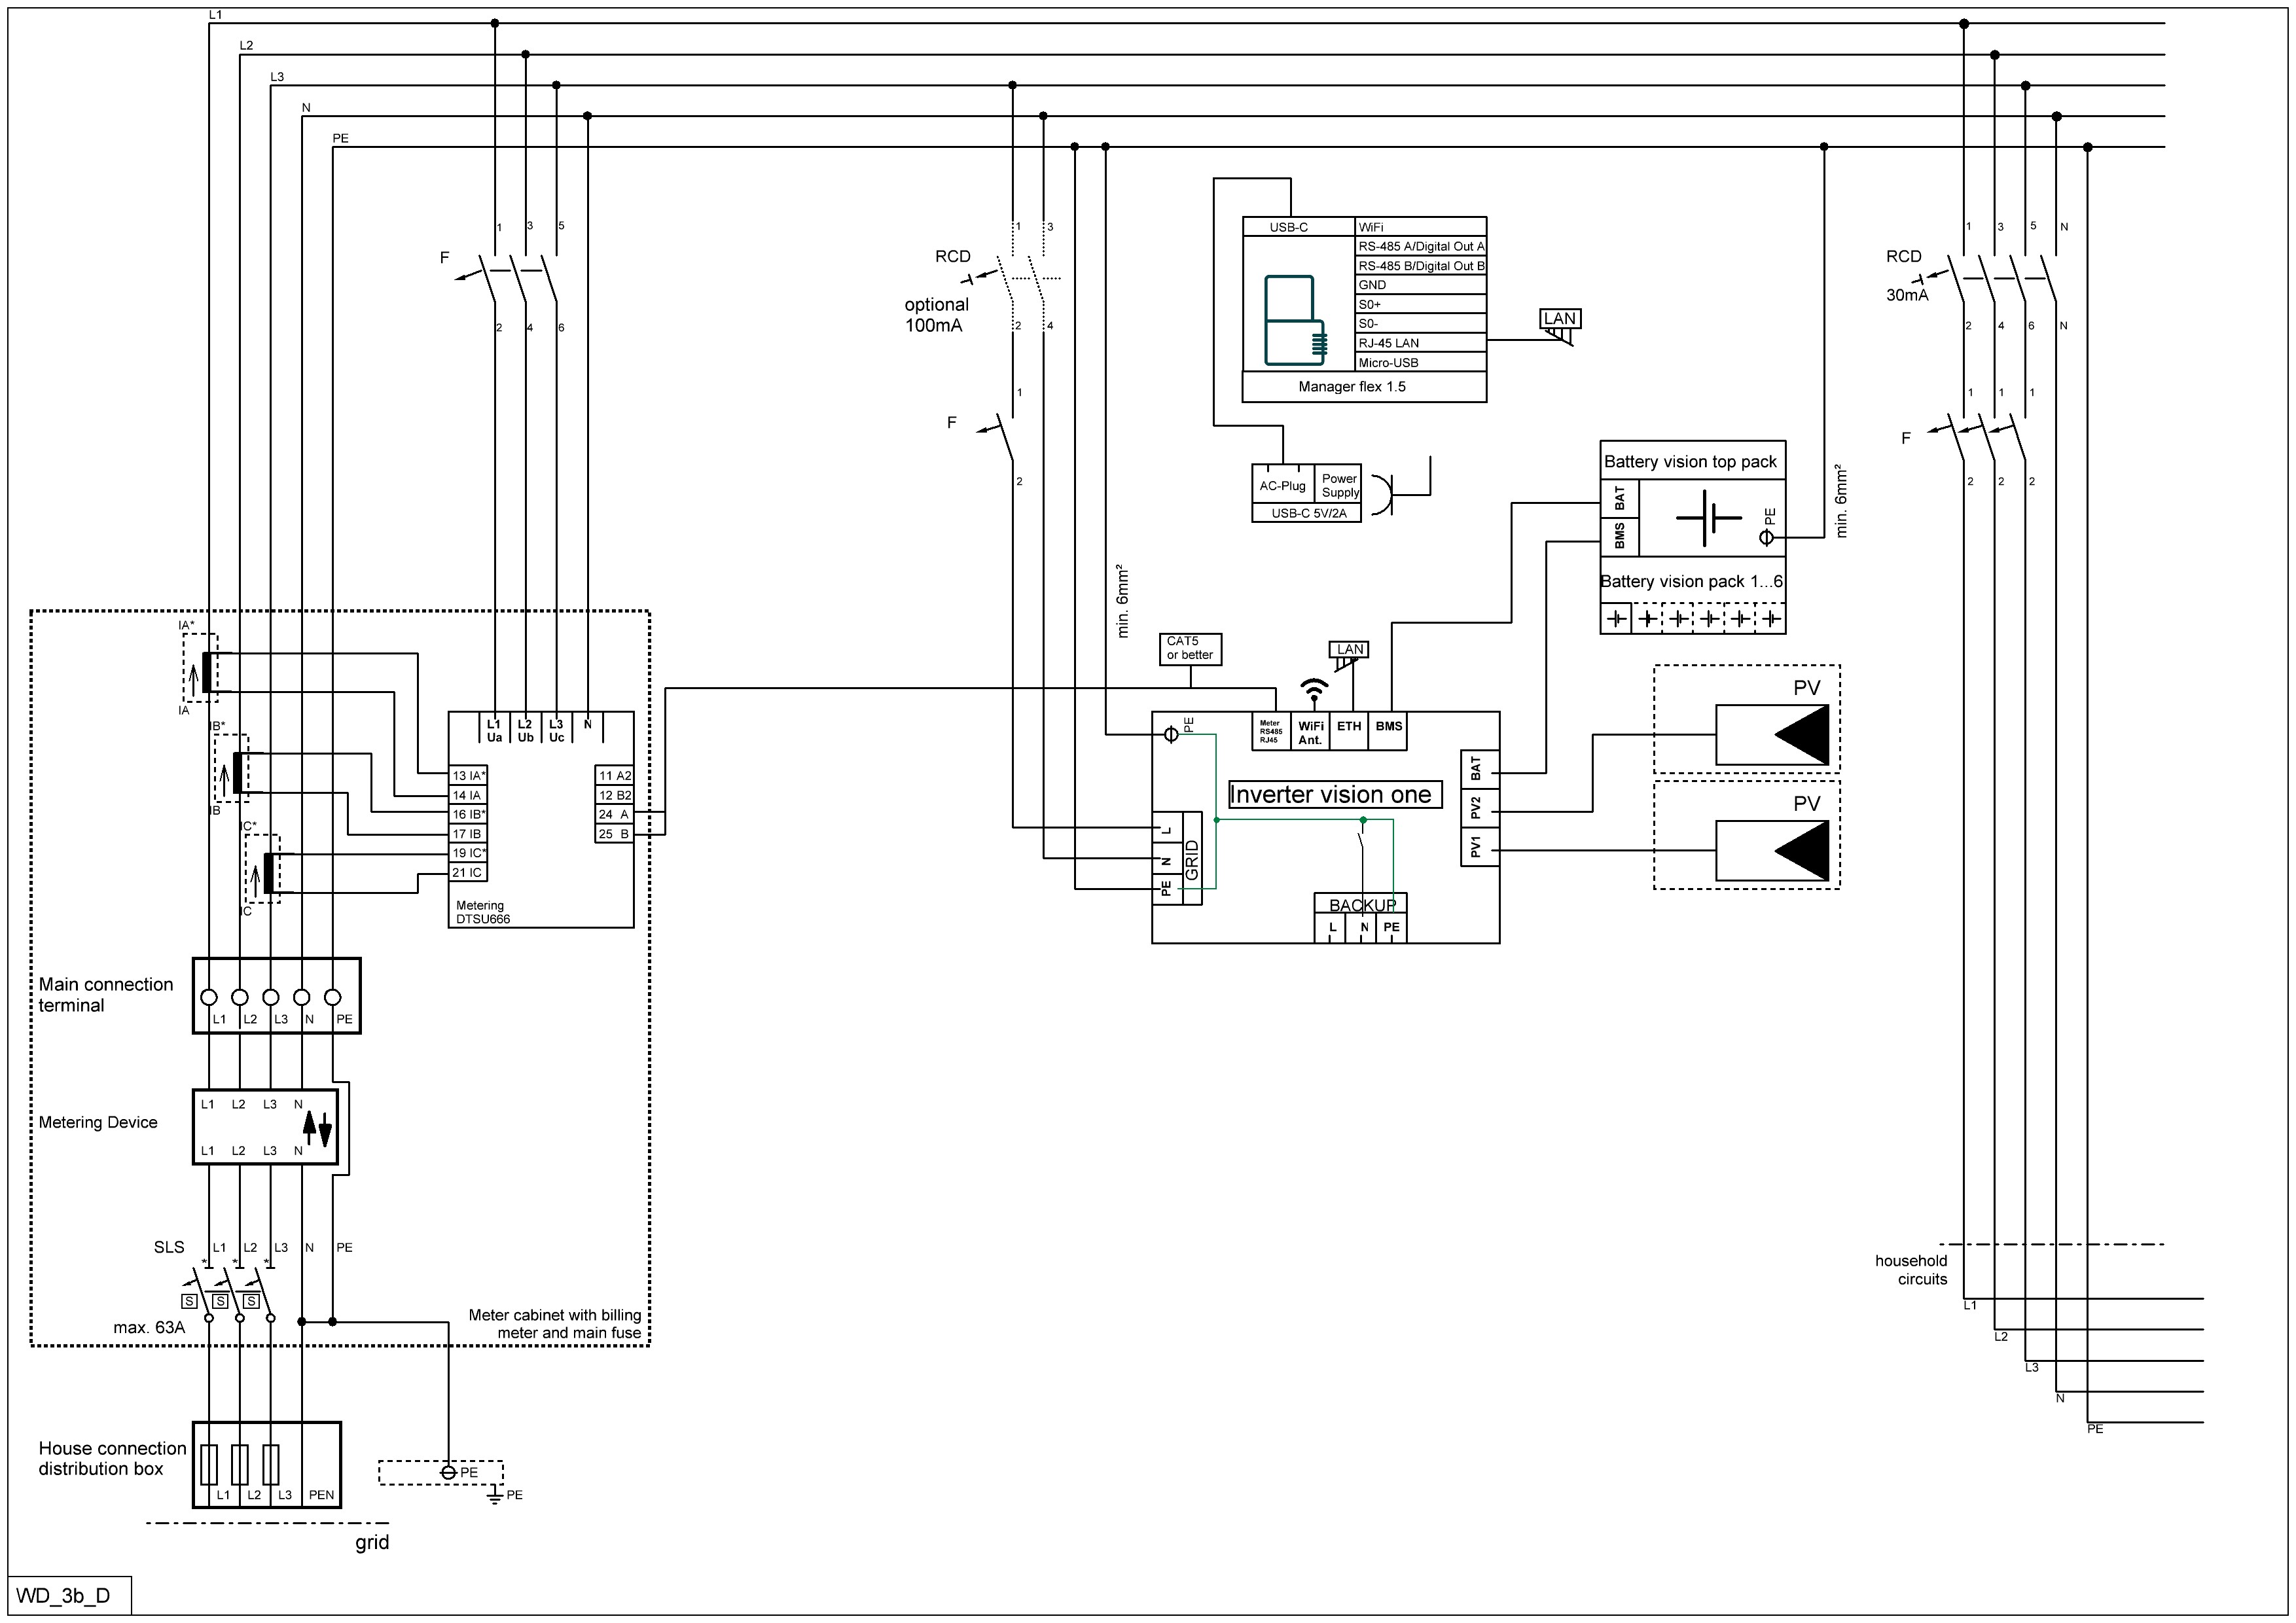
Task: Click the 24 A terminal on the meter
Action: click(614, 815)
